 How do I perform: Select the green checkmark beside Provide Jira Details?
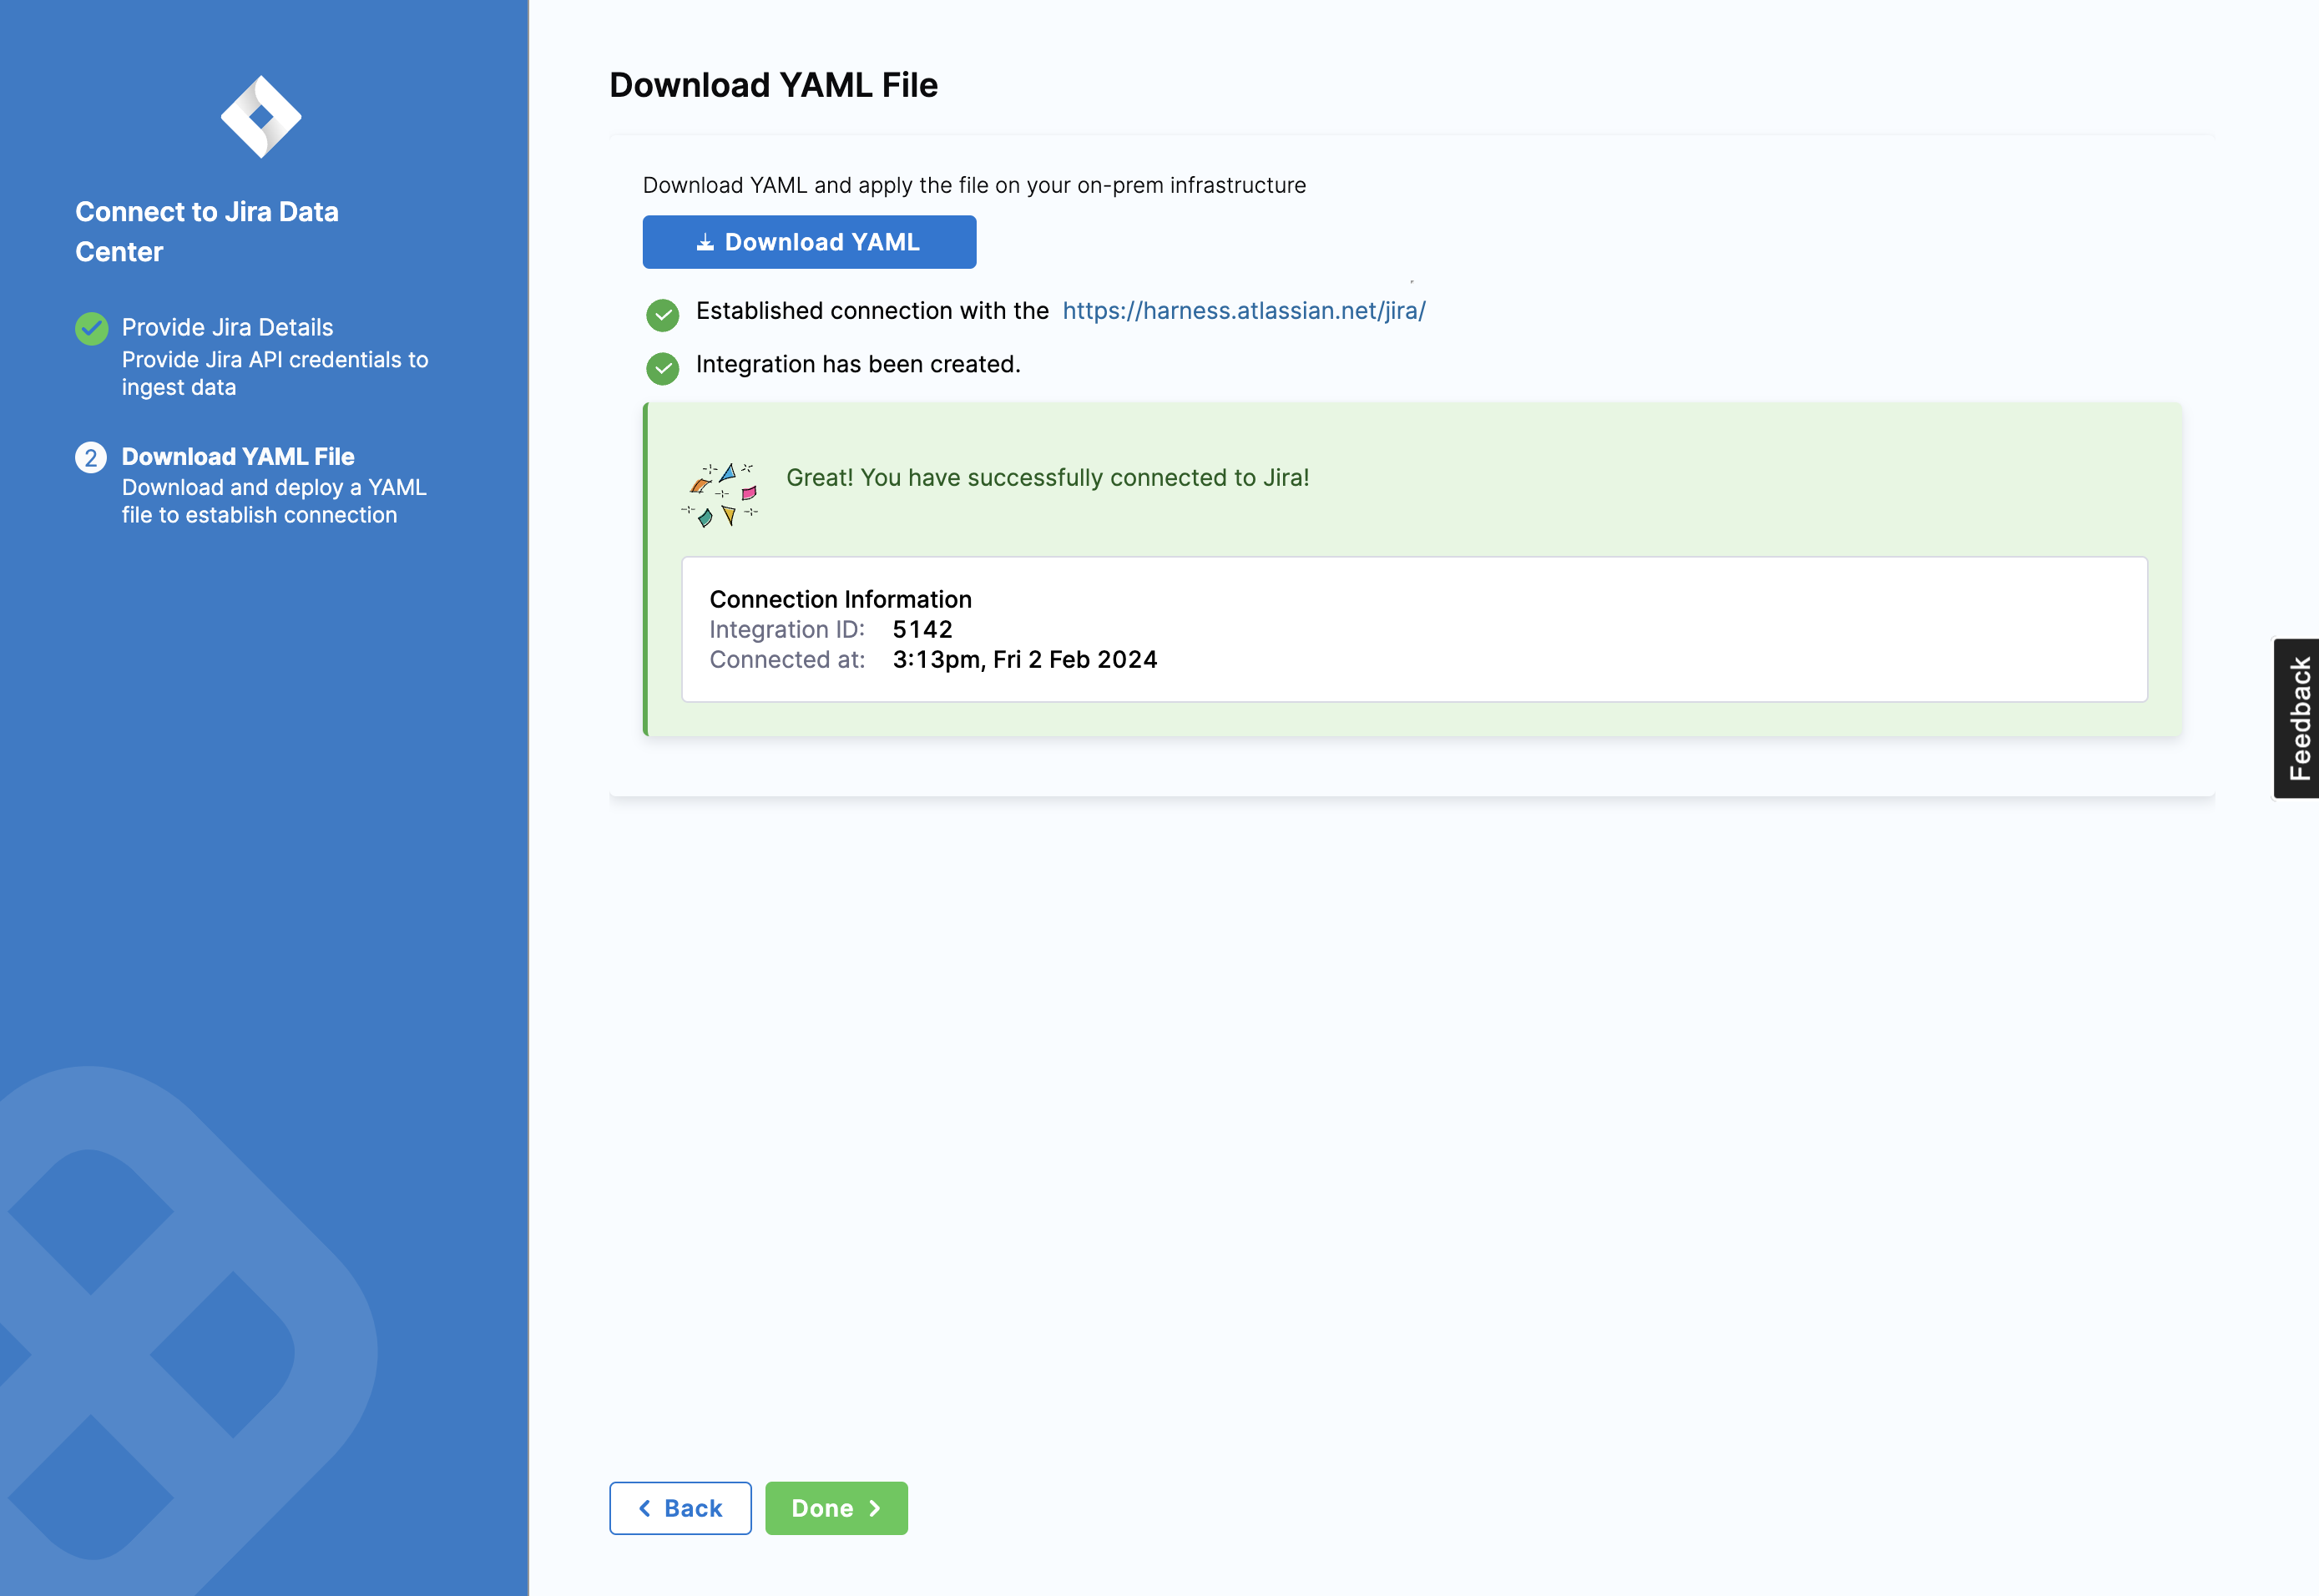(92, 327)
